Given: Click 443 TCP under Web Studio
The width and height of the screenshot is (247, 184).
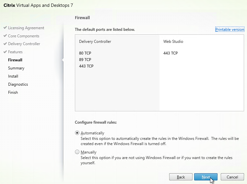Looking at the screenshot, I should pos(171,53).
